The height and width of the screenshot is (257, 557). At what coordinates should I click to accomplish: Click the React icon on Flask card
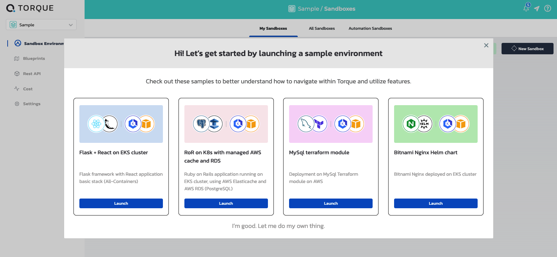[x=96, y=124]
